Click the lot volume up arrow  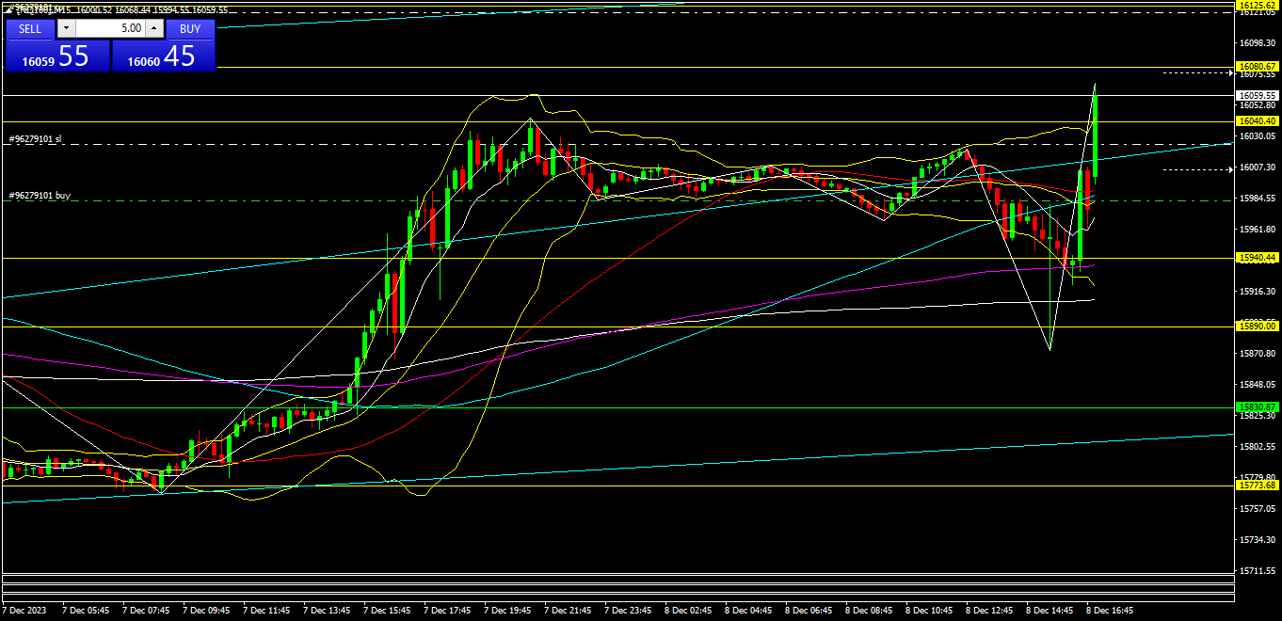pyautogui.click(x=154, y=28)
